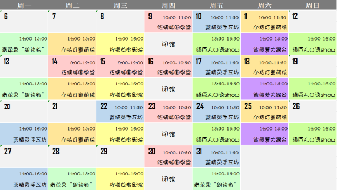337x190 pixels.
Task: Select date number 6
Action: [x=6, y=16]
